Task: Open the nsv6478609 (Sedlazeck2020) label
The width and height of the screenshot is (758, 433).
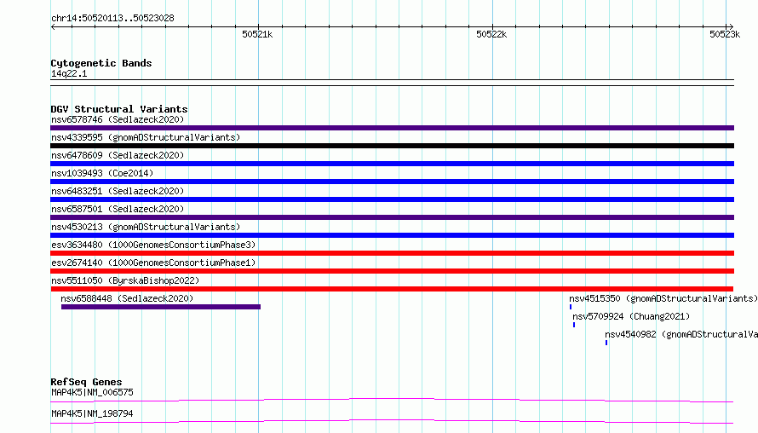Action: [118, 155]
